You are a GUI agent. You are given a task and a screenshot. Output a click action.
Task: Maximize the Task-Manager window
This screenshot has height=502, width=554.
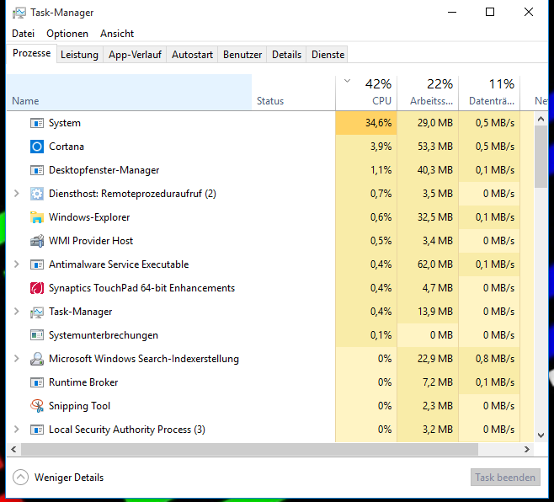click(490, 12)
